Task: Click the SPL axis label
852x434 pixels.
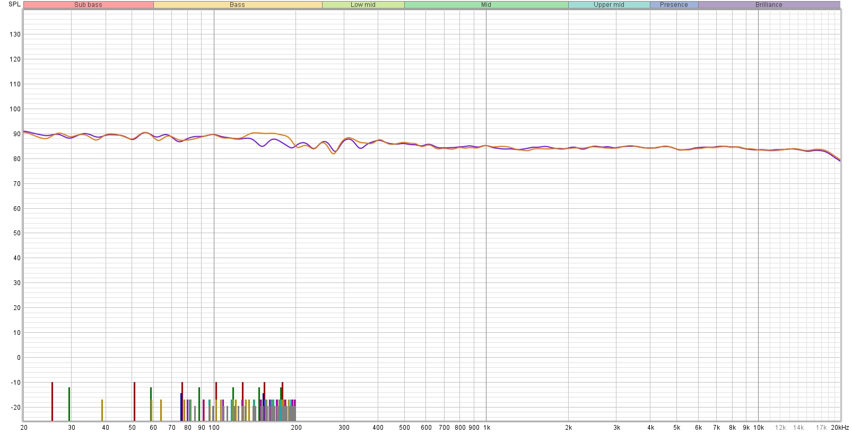Action: (14, 4)
